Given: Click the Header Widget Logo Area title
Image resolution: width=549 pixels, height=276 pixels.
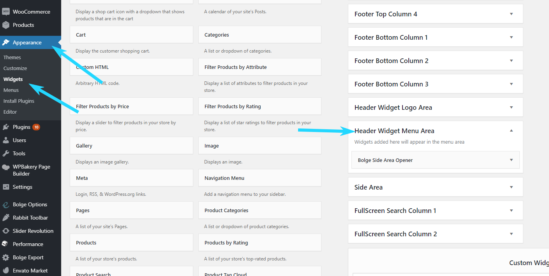Looking at the screenshot, I should (x=393, y=107).
